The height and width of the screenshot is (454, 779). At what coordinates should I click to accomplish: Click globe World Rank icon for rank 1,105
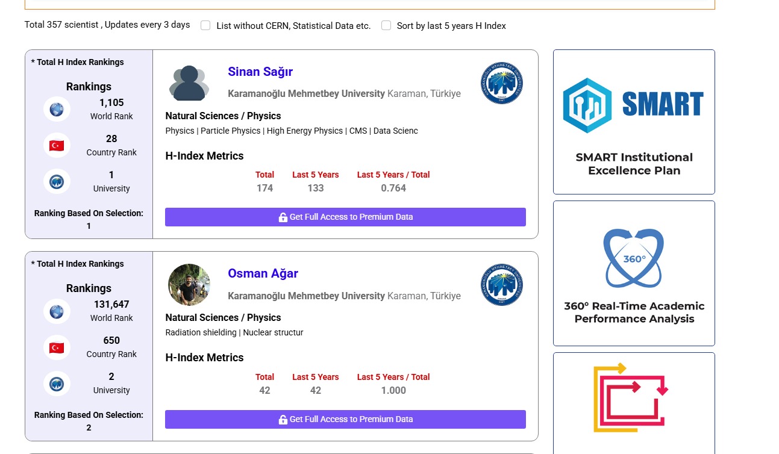[57, 110]
